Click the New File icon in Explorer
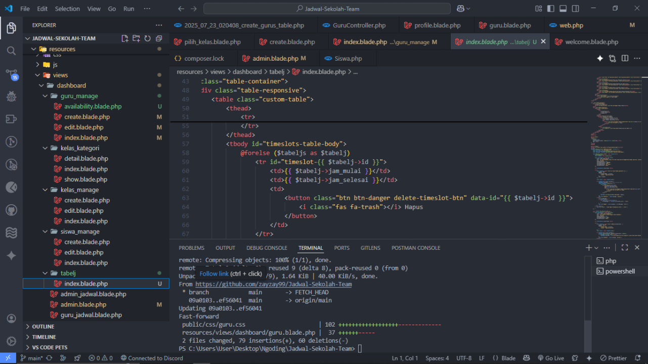Image resolution: width=648 pixels, height=364 pixels. click(125, 38)
